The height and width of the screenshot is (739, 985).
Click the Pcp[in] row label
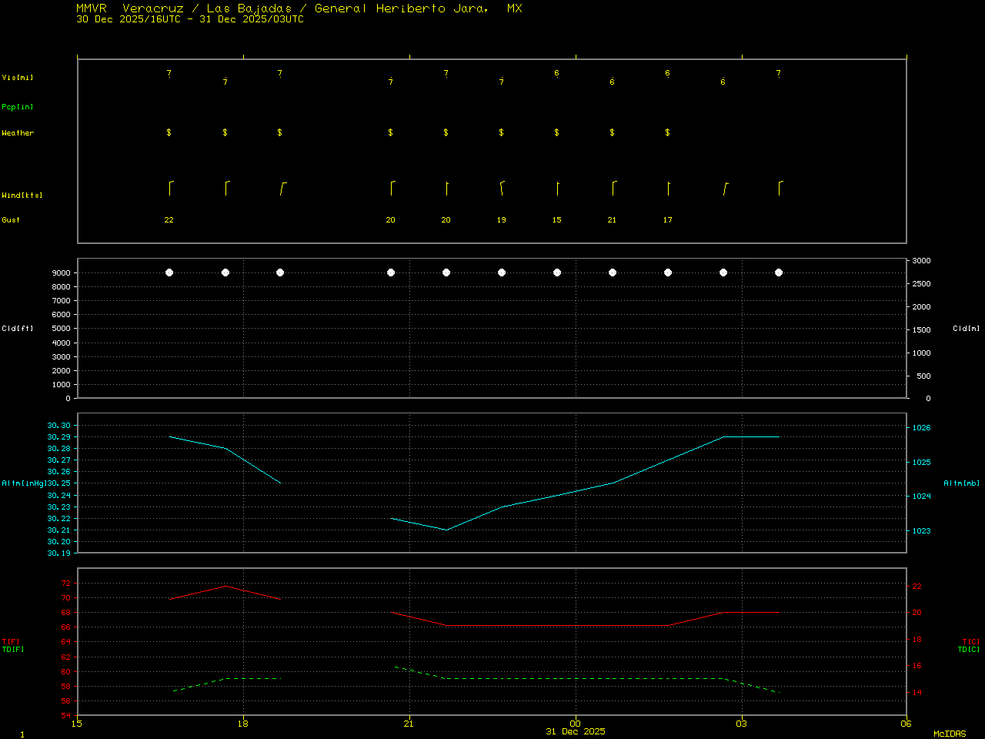18,107
